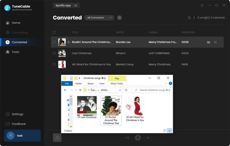Open File tab in Explorer window
Viewport: 230px width, 146px height.
click(x=67, y=84)
